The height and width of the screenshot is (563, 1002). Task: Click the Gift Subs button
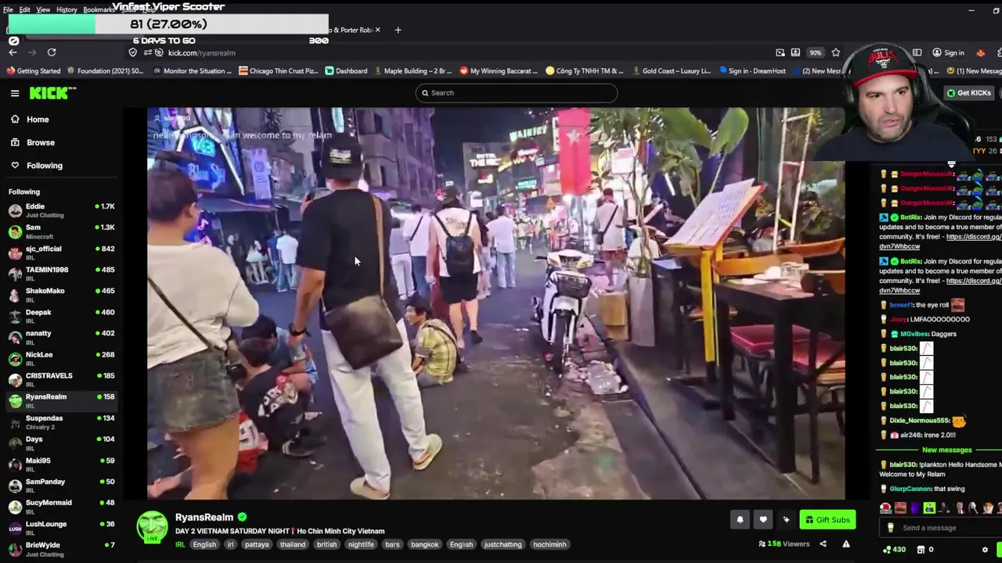click(827, 520)
